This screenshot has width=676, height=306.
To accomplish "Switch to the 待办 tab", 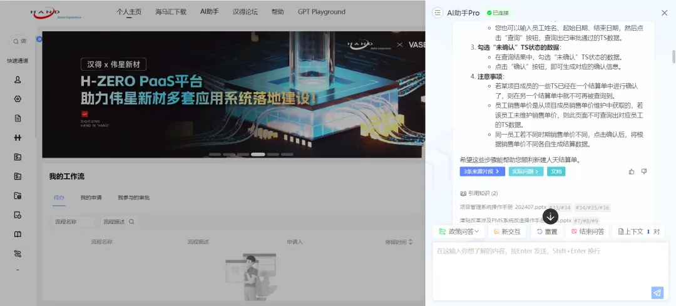I will click(x=59, y=198).
